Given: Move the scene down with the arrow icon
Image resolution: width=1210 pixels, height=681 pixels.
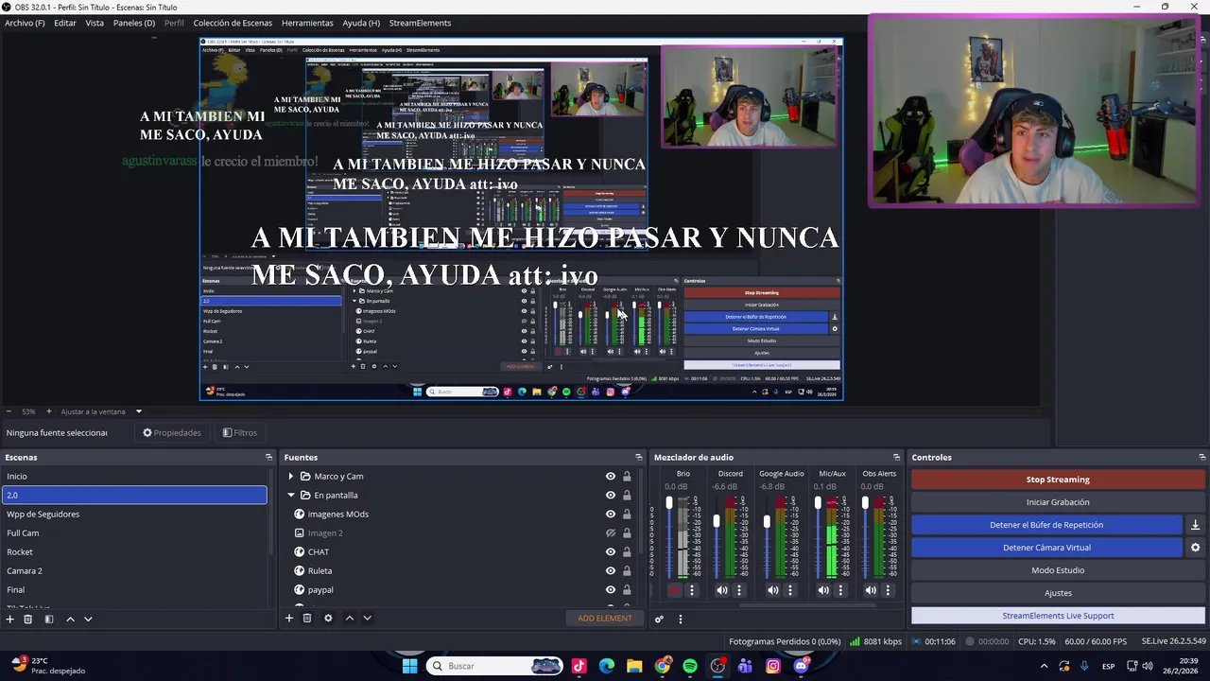Looking at the screenshot, I should pyautogui.click(x=88, y=619).
